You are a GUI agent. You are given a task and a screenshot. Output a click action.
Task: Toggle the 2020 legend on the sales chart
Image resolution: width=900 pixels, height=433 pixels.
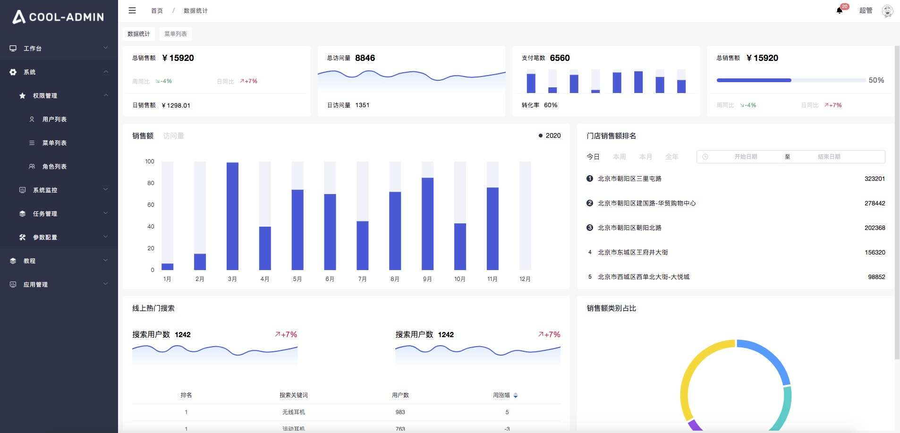click(549, 136)
